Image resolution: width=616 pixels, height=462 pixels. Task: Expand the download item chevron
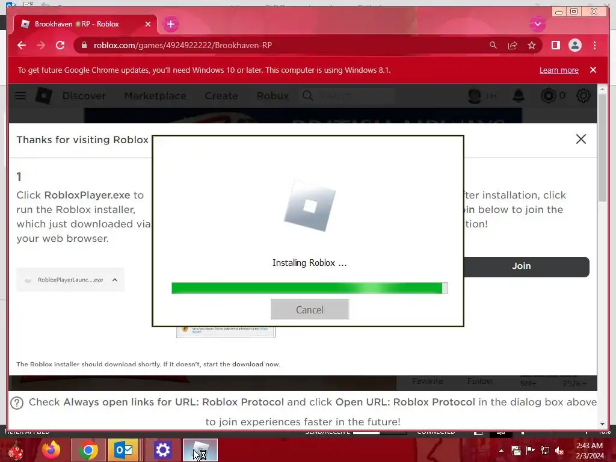click(115, 280)
